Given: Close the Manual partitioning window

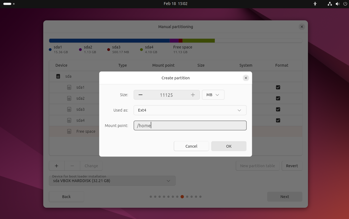Looking at the screenshot, I should click(302, 27).
